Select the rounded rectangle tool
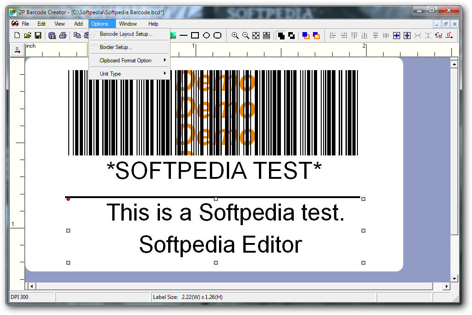Screen dimensions: 472x315 pos(217,36)
